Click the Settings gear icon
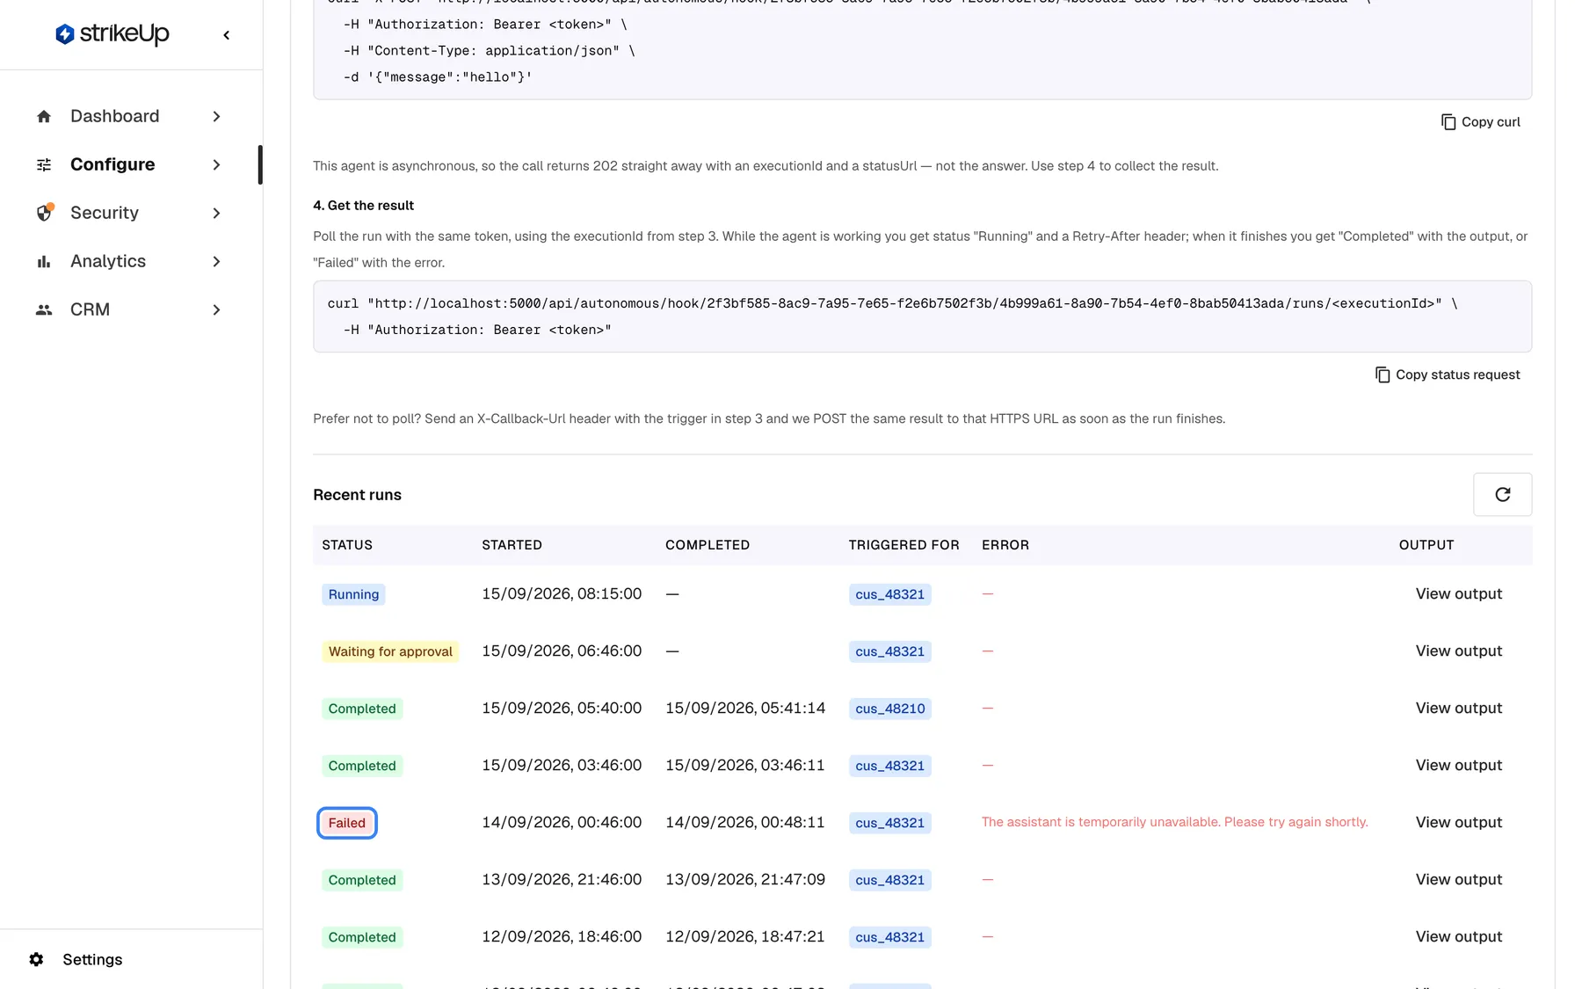The height and width of the screenshot is (989, 1582). pos(36,959)
